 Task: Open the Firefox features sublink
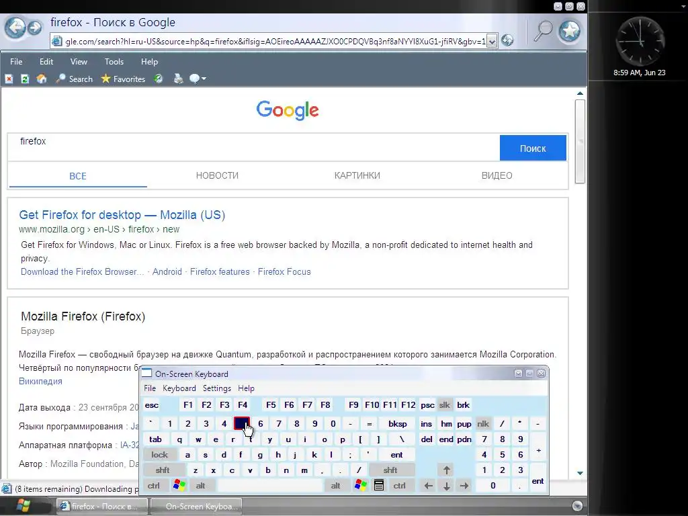click(220, 271)
